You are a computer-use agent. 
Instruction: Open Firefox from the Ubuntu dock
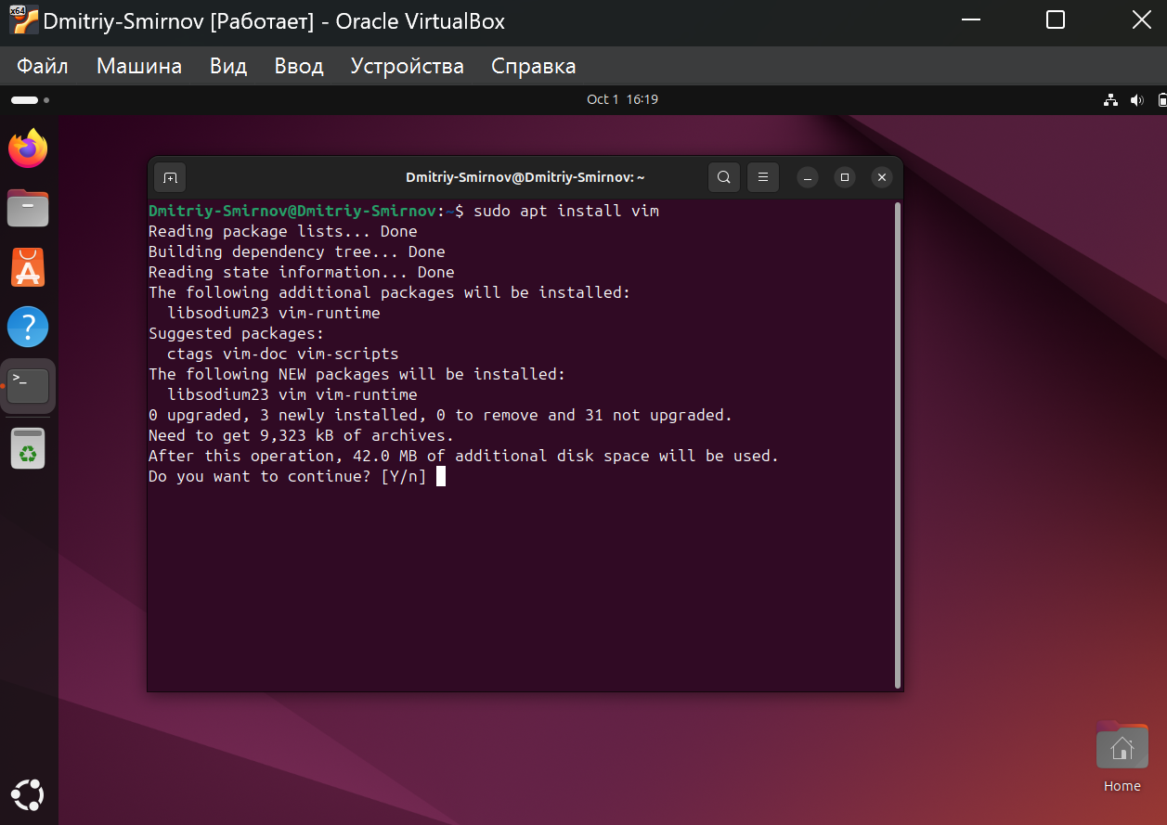point(28,148)
